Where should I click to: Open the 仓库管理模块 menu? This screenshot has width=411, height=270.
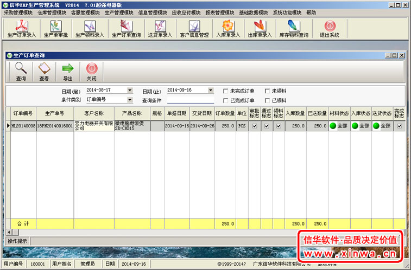[x=52, y=12]
